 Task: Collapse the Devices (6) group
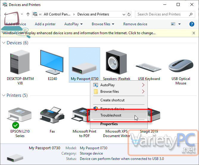click(x=4, y=43)
